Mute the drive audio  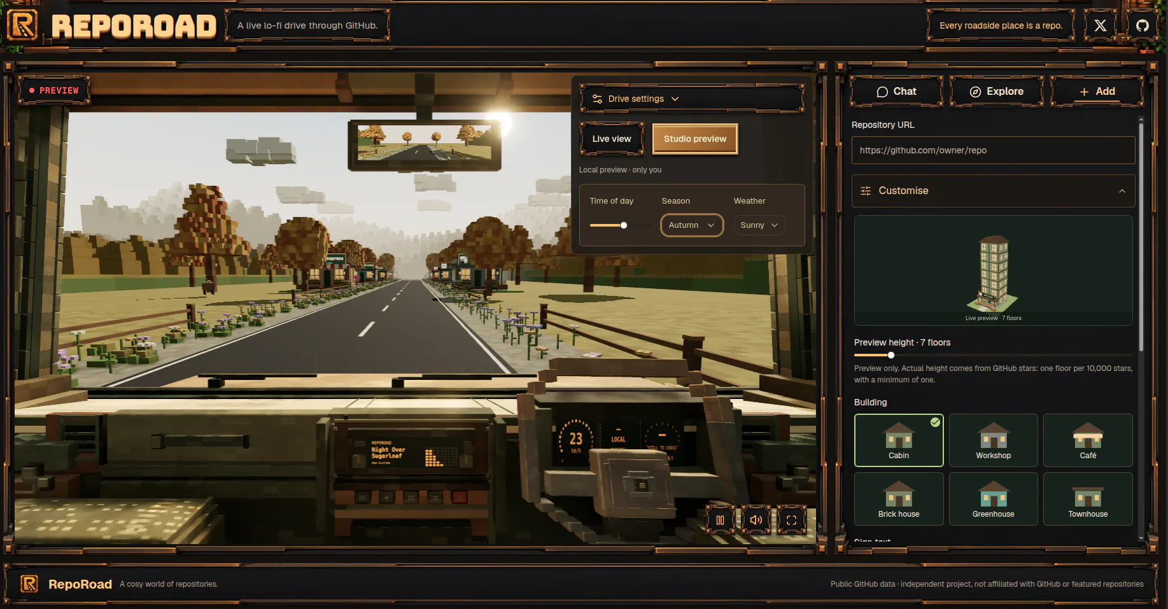[756, 520]
